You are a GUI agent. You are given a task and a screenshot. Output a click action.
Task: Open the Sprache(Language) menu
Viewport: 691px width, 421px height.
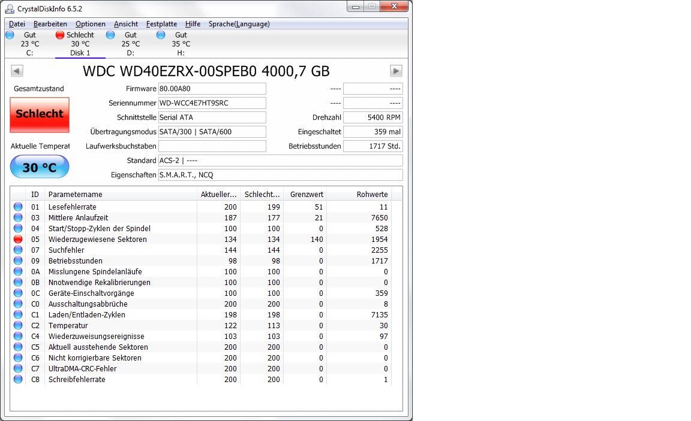(239, 24)
